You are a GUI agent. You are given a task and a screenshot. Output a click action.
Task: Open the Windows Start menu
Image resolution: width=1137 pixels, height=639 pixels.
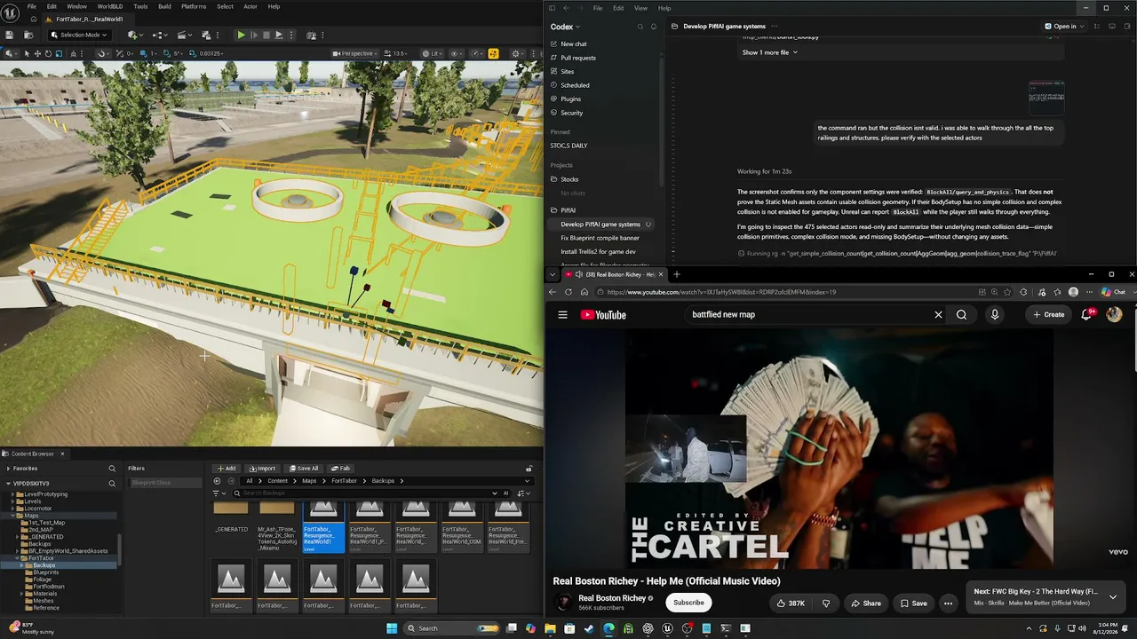point(393,628)
